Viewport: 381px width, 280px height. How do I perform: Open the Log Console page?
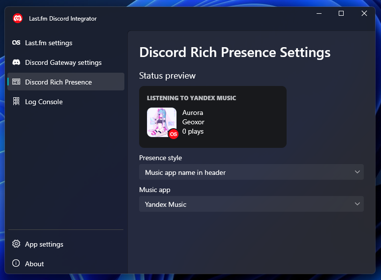pos(66,102)
